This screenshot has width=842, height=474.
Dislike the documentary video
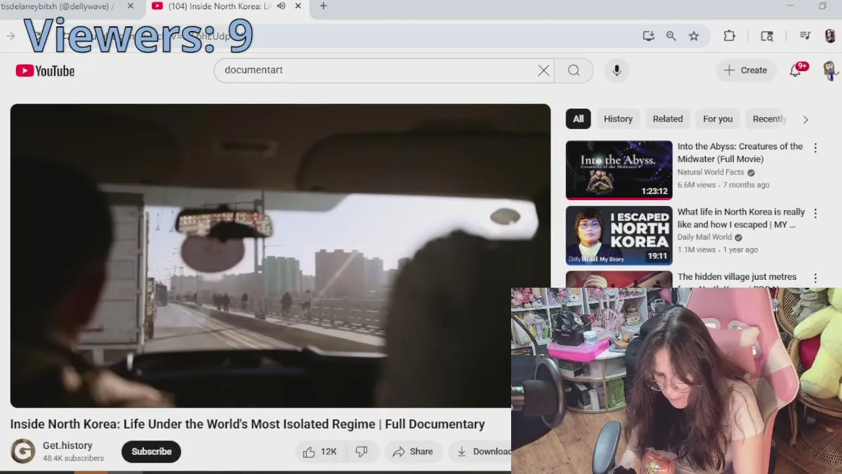tap(362, 452)
